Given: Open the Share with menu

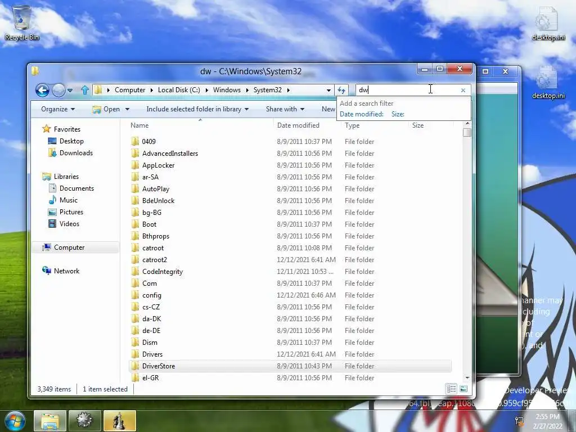Looking at the screenshot, I should point(285,109).
